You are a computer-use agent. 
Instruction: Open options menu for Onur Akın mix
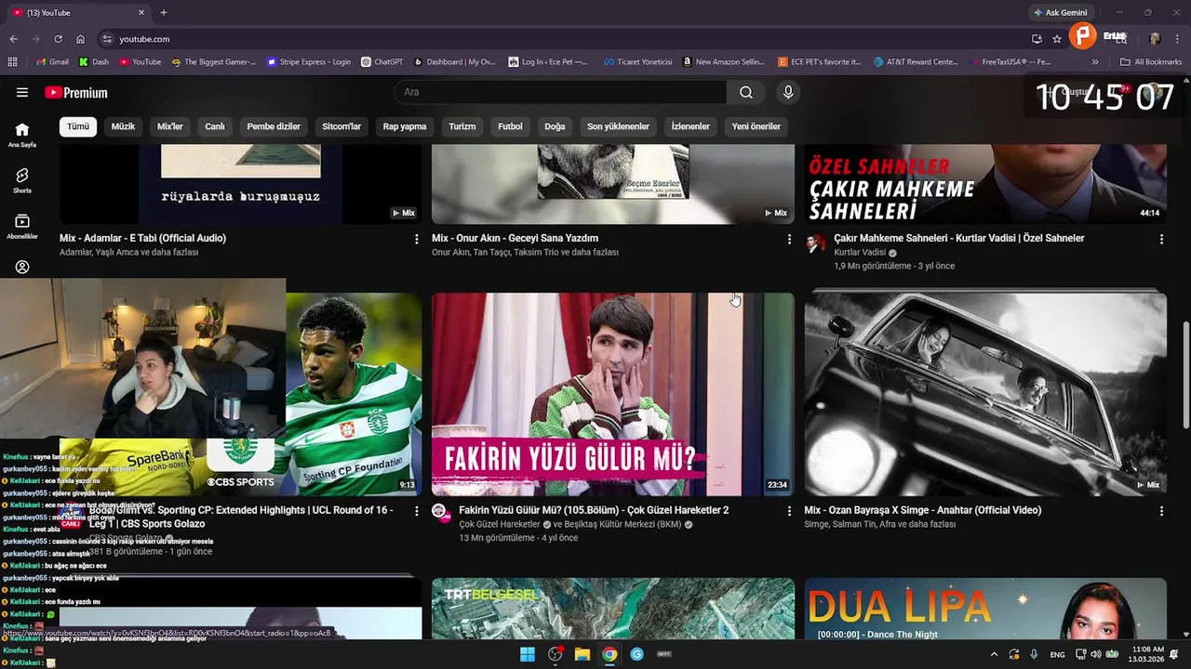[x=789, y=239]
